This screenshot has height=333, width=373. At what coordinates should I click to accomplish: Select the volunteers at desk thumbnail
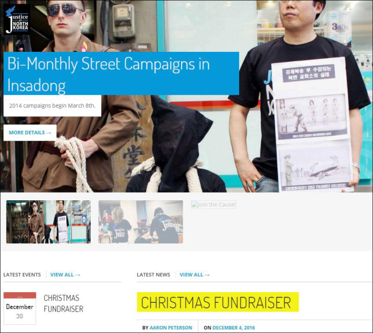click(141, 222)
